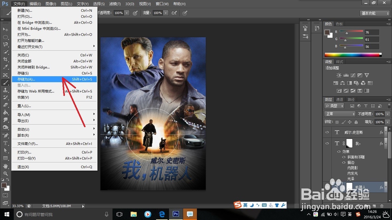Select the Elliptical Marquee tool
The height and width of the screenshot is (220, 392).
[5, 37]
